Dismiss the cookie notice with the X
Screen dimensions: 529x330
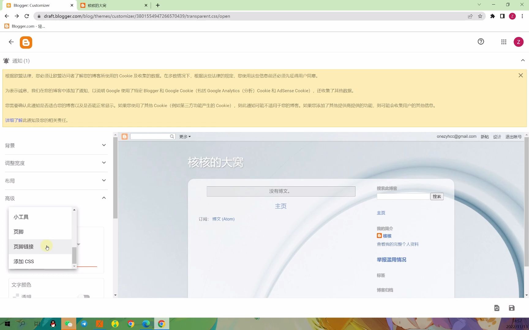pos(520,75)
